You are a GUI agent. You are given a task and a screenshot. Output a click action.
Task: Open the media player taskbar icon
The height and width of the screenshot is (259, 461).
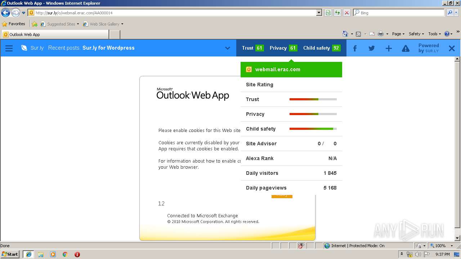[53, 254]
